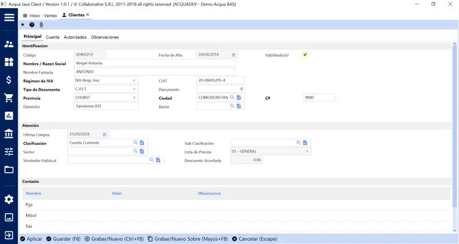Open the settings gear sidebar icon
The height and width of the screenshot is (244, 459).
(9, 199)
